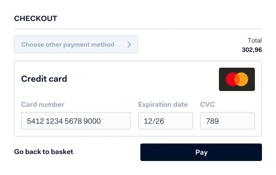Click the CVC label above its field
The image size is (276, 175).
pyautogui.click(x=208, y=104)
